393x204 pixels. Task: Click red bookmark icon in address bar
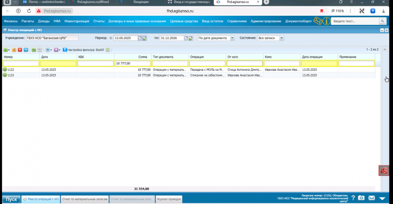click(322, 11)
